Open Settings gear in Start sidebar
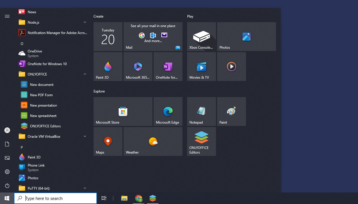358x204 pixels. point(7,172)
